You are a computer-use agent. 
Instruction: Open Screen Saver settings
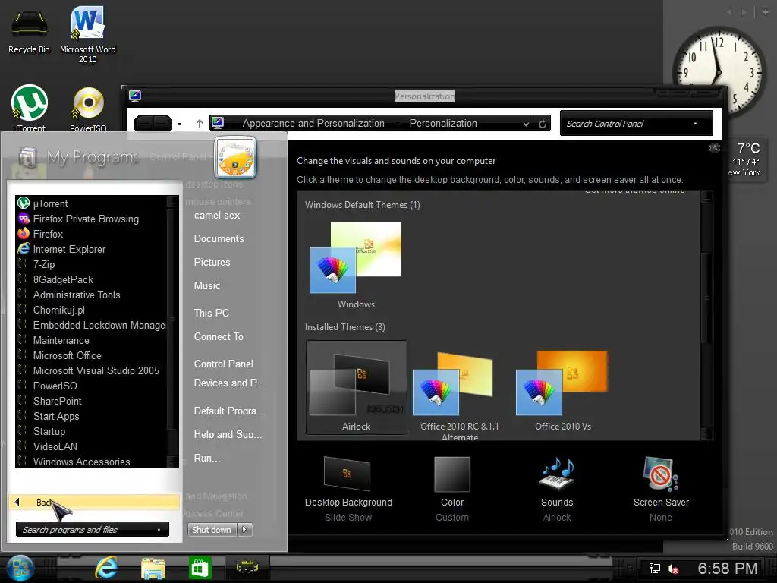coord(661,489)
